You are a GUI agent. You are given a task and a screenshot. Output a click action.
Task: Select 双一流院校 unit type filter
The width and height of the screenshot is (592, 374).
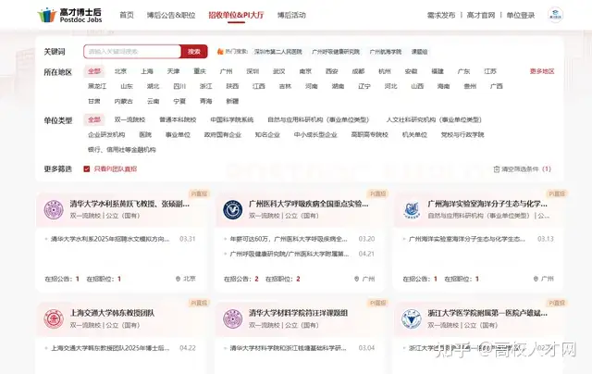129,120
